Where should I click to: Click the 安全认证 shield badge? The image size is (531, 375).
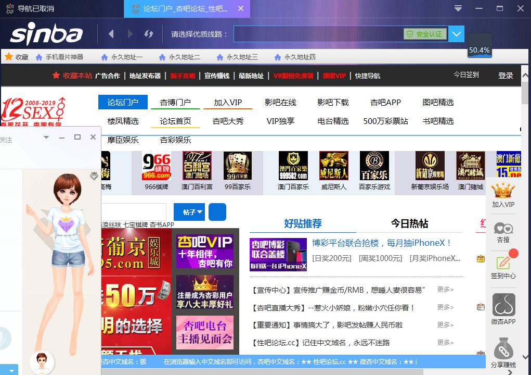coord(425,34)
